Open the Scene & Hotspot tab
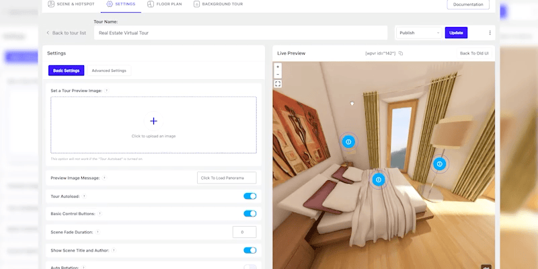Screen dimensions: 538x269 pos(71,4)
